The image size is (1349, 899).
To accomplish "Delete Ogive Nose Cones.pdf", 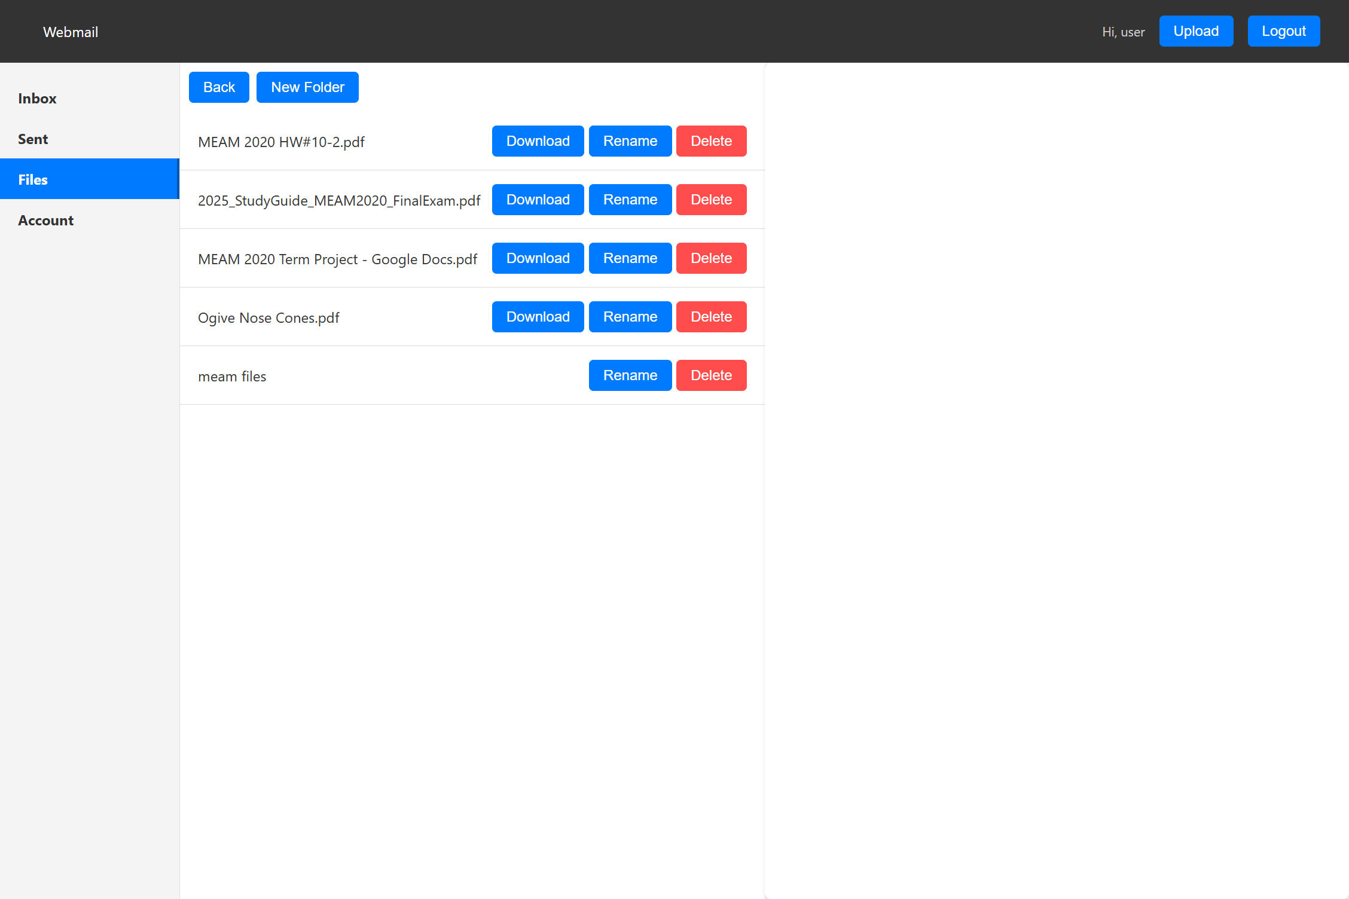I will (x=711, y=317).
